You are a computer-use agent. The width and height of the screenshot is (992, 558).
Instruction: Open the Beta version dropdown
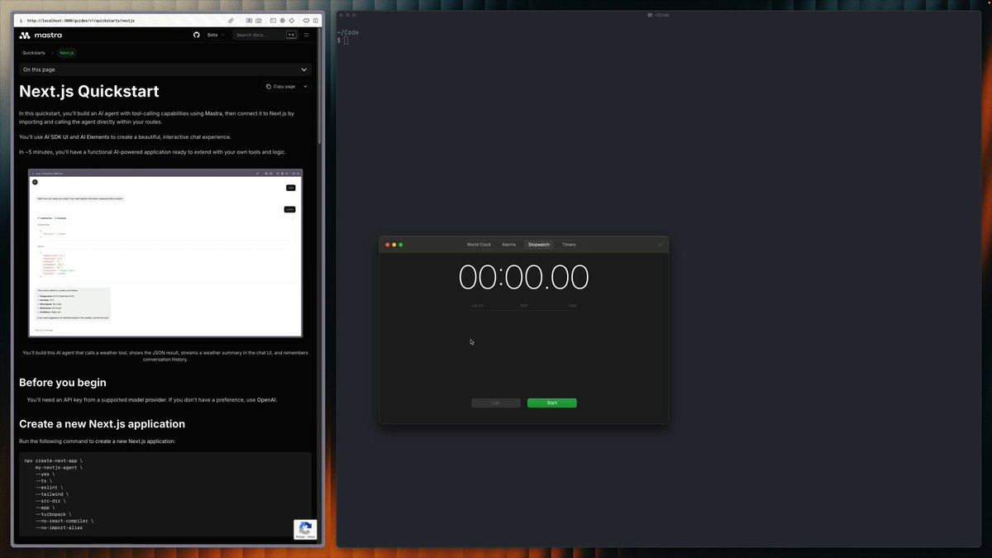(x=217, y=35)
